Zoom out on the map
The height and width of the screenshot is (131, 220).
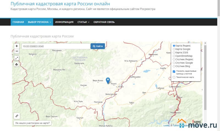point(17,51)
